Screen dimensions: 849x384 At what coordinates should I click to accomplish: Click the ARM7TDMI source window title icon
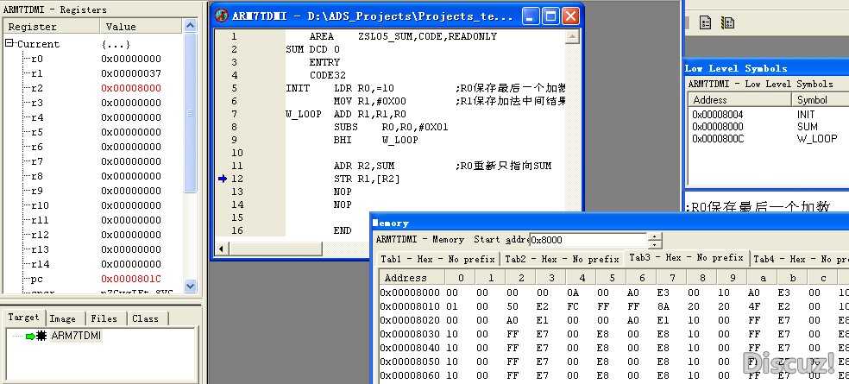point(222,16)
